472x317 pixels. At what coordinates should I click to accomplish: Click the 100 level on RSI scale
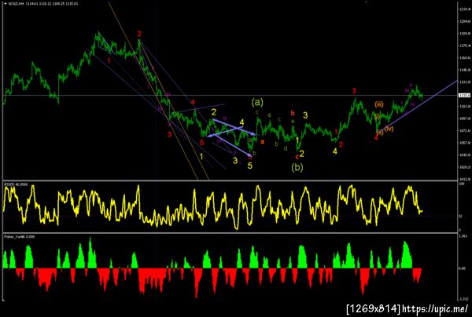click(461, 184)
